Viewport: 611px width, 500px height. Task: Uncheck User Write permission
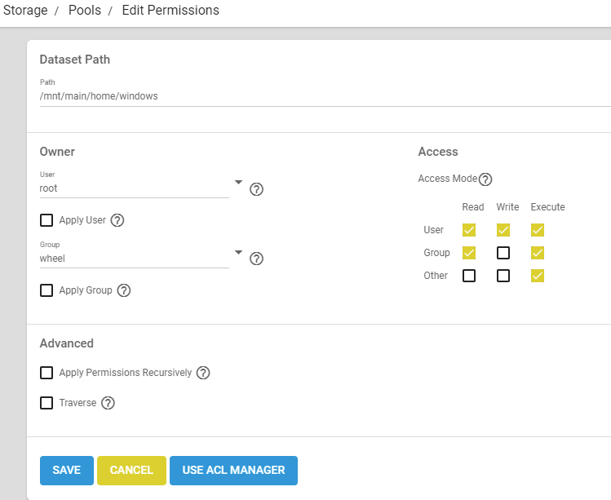coord(503,230)
